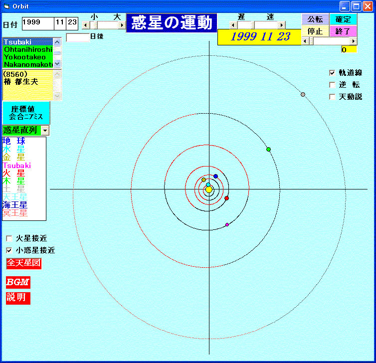Click the blue Earth planet dot
Viewport: 376px width, 363px height.
(x=215, y=177)
